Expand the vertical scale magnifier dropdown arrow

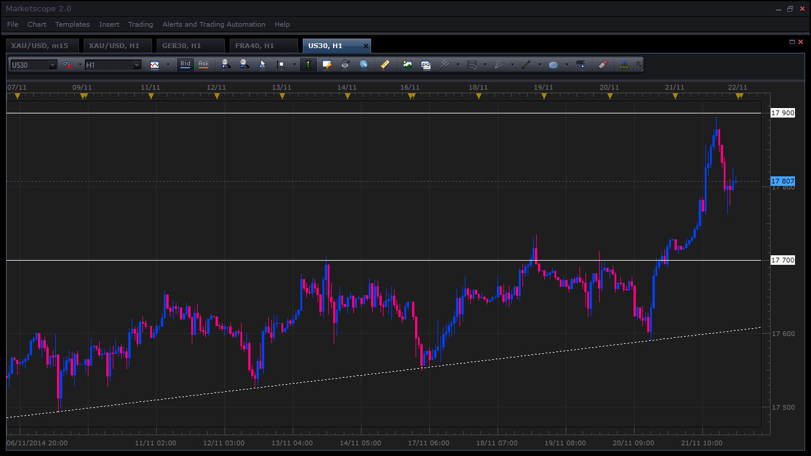pos(294,65)
